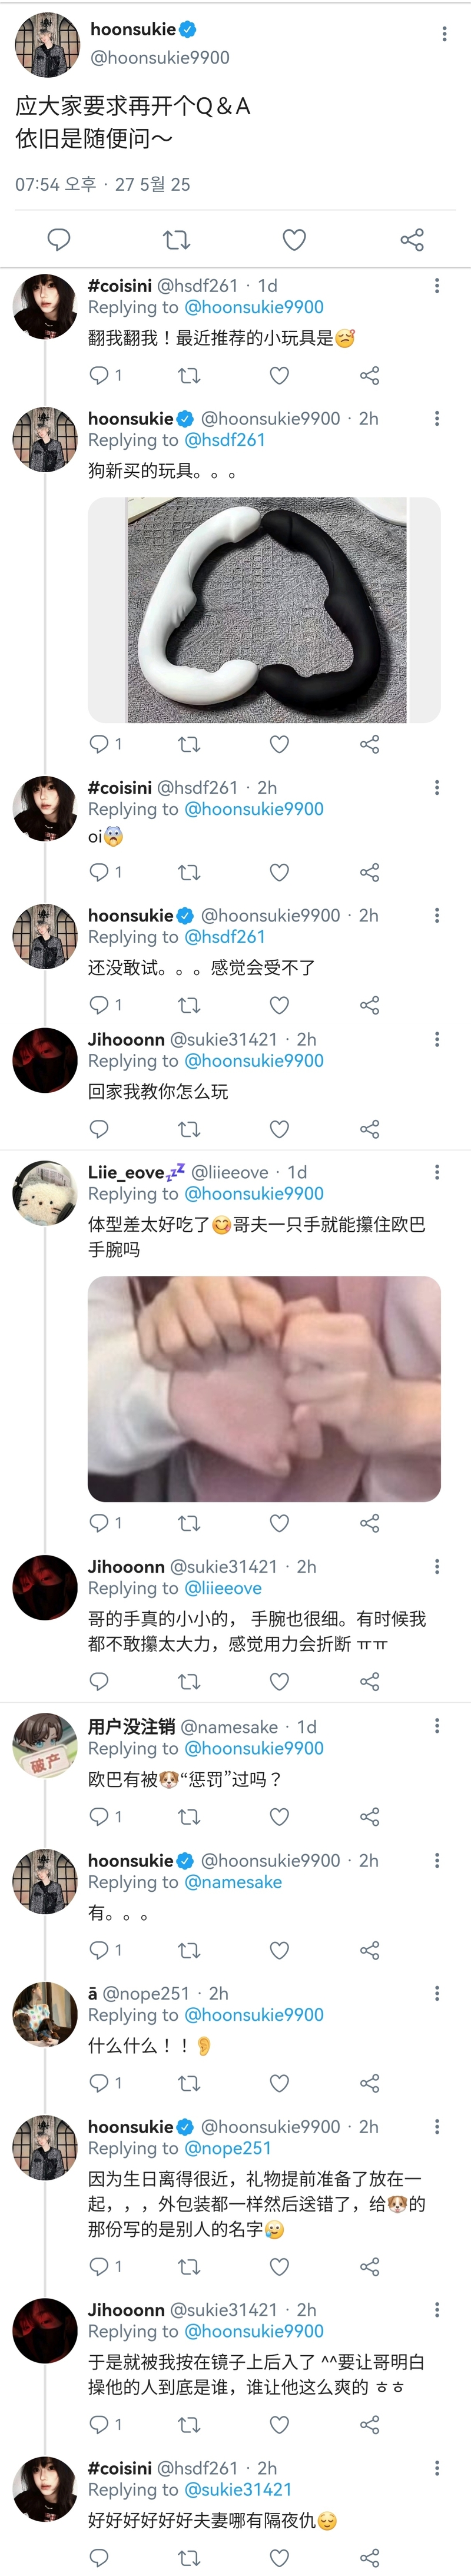Viewport: 471px width, 2576px height.
Task: Like the Liie_eove reply with hand photo
Action: tap(280, 1523)
